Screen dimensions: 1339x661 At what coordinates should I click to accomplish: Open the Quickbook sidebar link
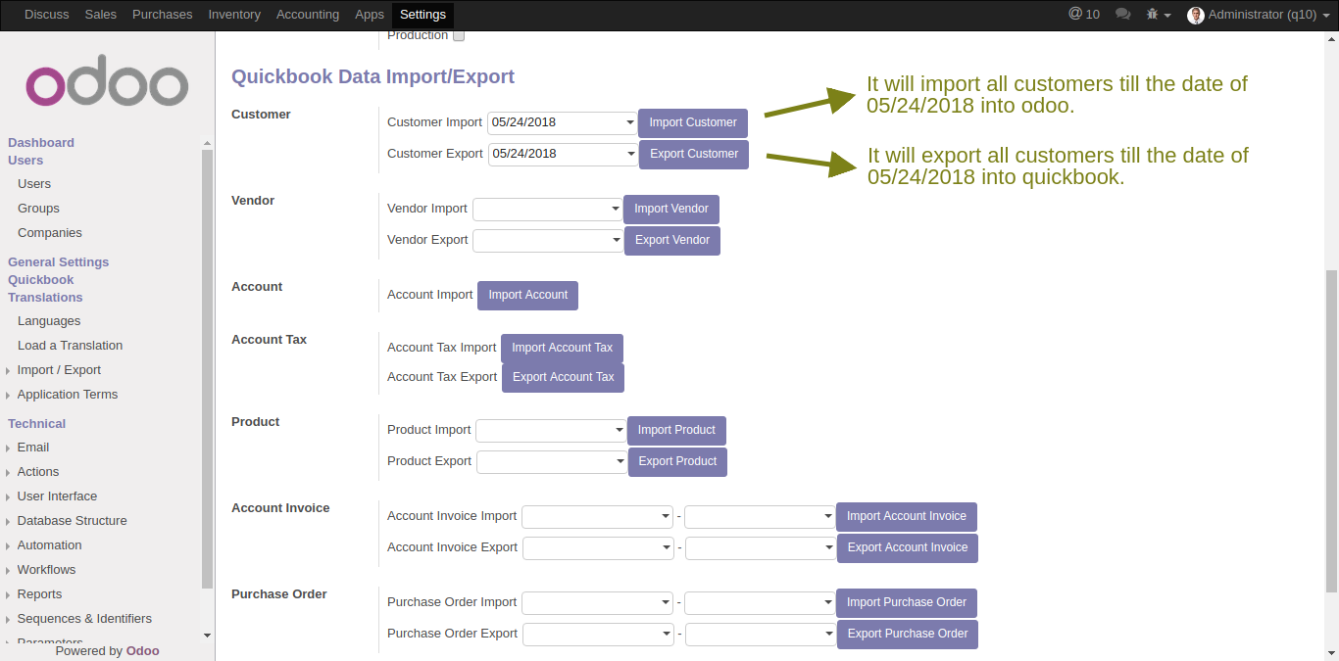[41, 280]
